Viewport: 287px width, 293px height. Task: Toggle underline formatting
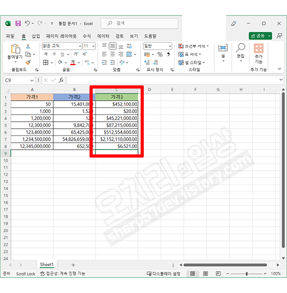(62, 54)
